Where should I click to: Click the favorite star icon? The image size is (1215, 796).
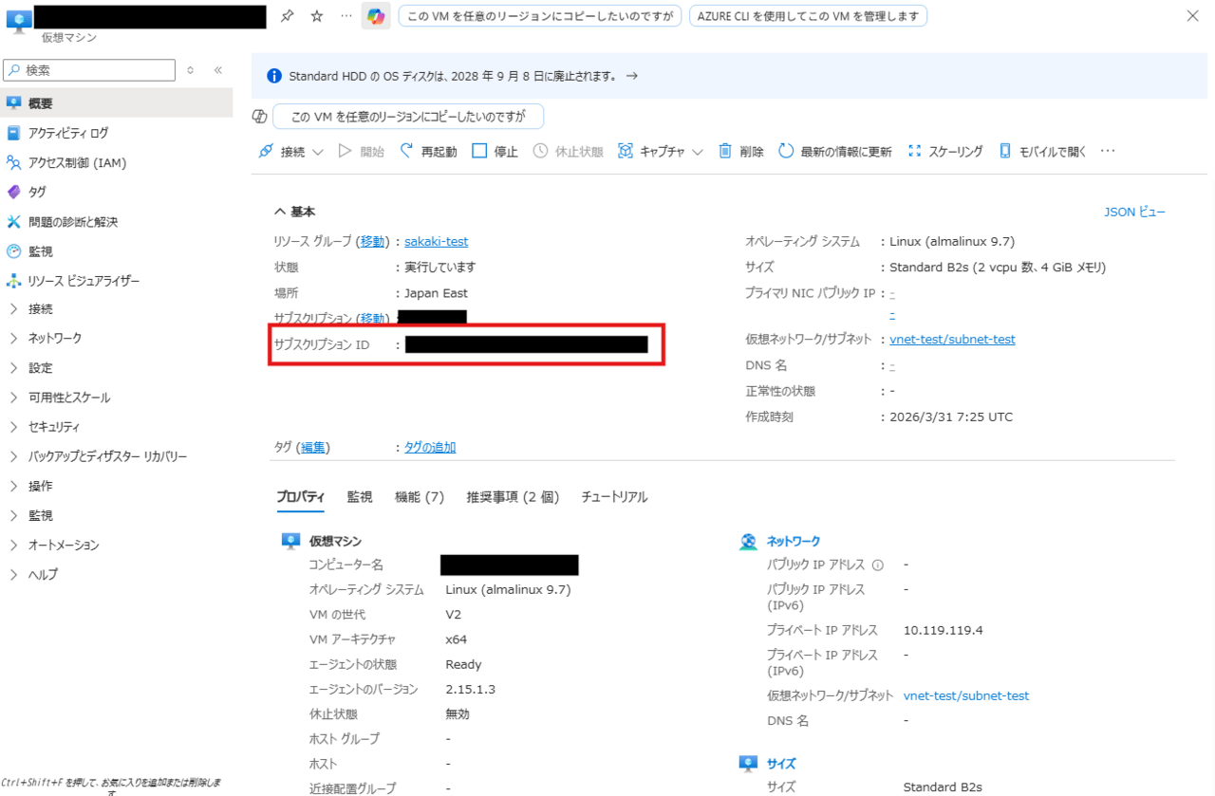[x=317, y=16]
